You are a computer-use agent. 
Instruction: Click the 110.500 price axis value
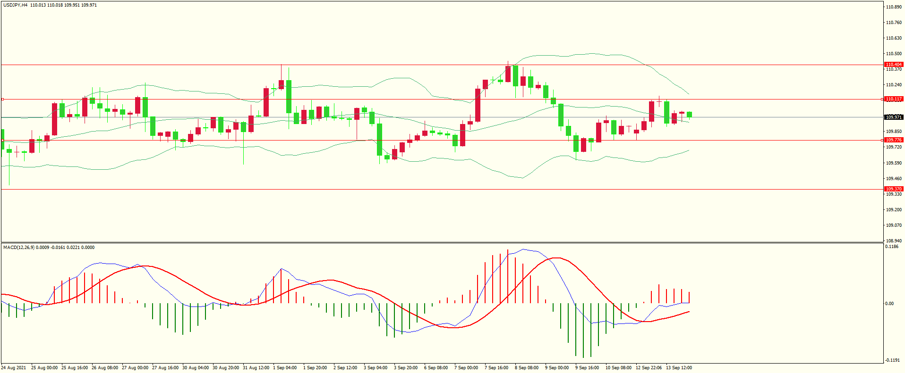894,54
